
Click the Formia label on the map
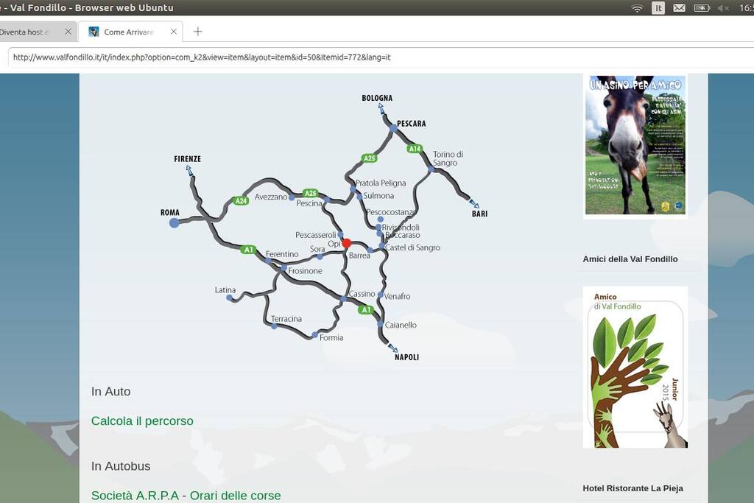pyautogui.click(x=331, y=337)
